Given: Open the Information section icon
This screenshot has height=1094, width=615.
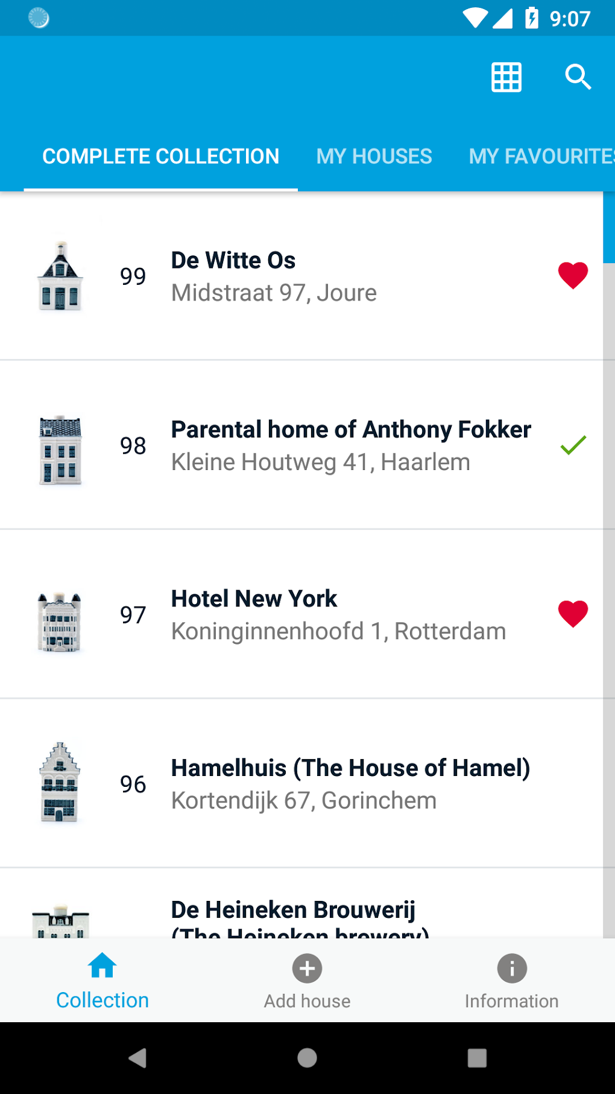Looking at the screenshot, I should [512, 968].
